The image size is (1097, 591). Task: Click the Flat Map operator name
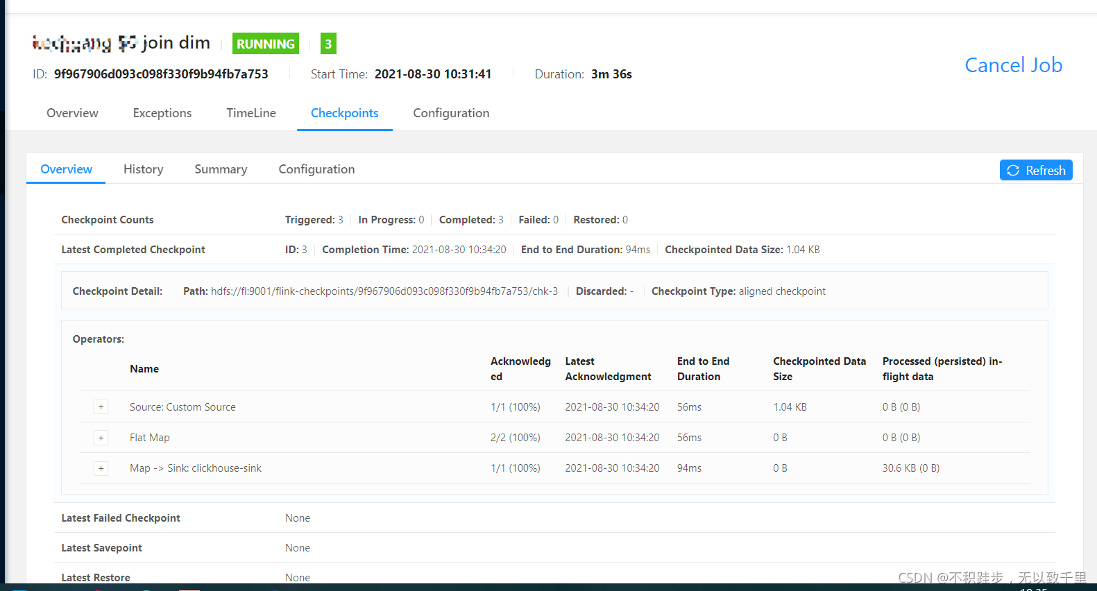coord(150,438)
